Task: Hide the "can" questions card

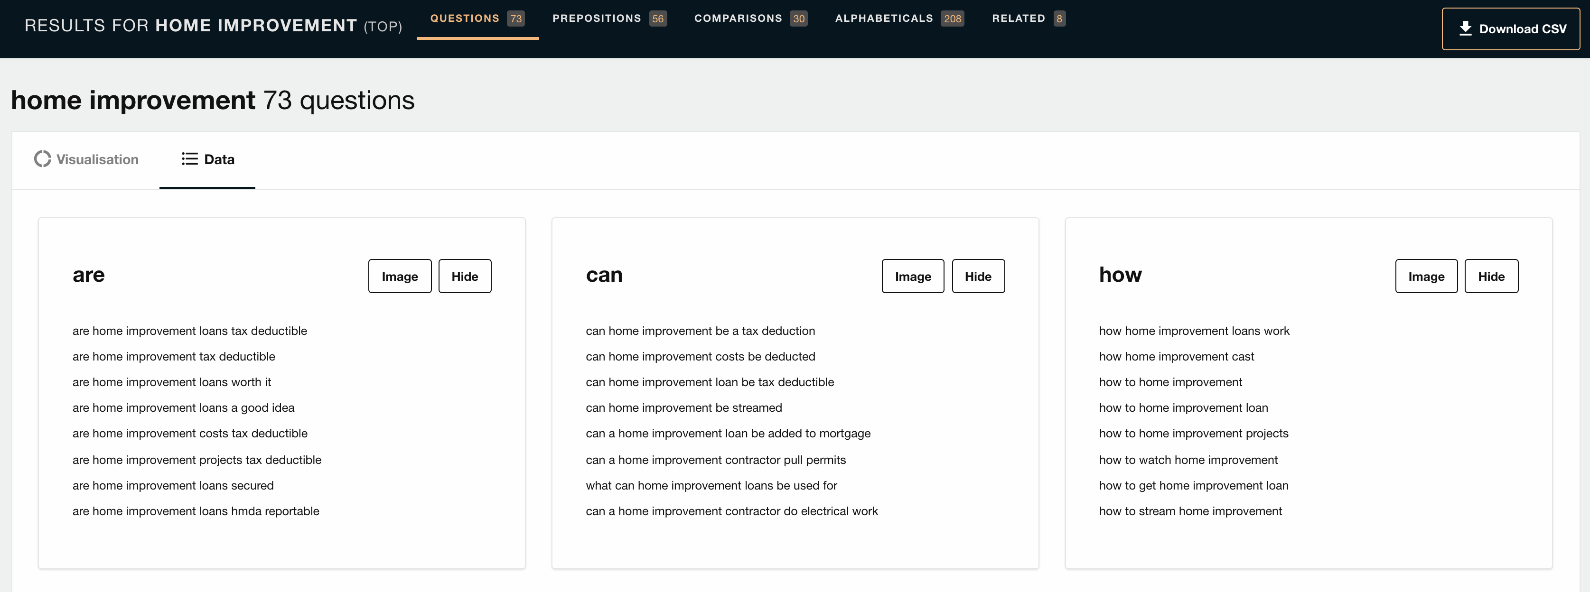Action: click(978, 276)
